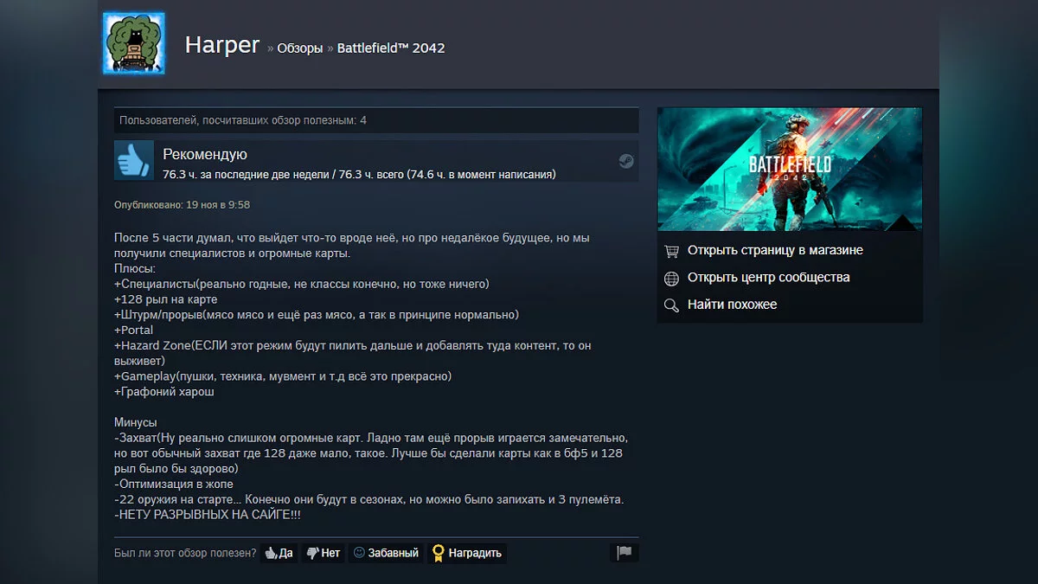Image resolution: width=1038 pixels, height=584 pixels.
Task: Click the Рекомендую rating title
Action: point(205,154)
